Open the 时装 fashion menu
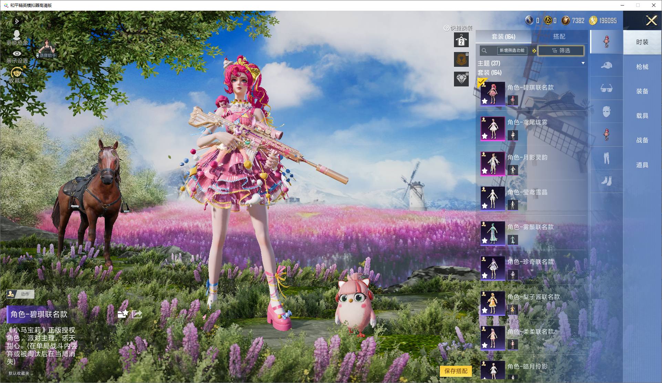 point(642,42)
